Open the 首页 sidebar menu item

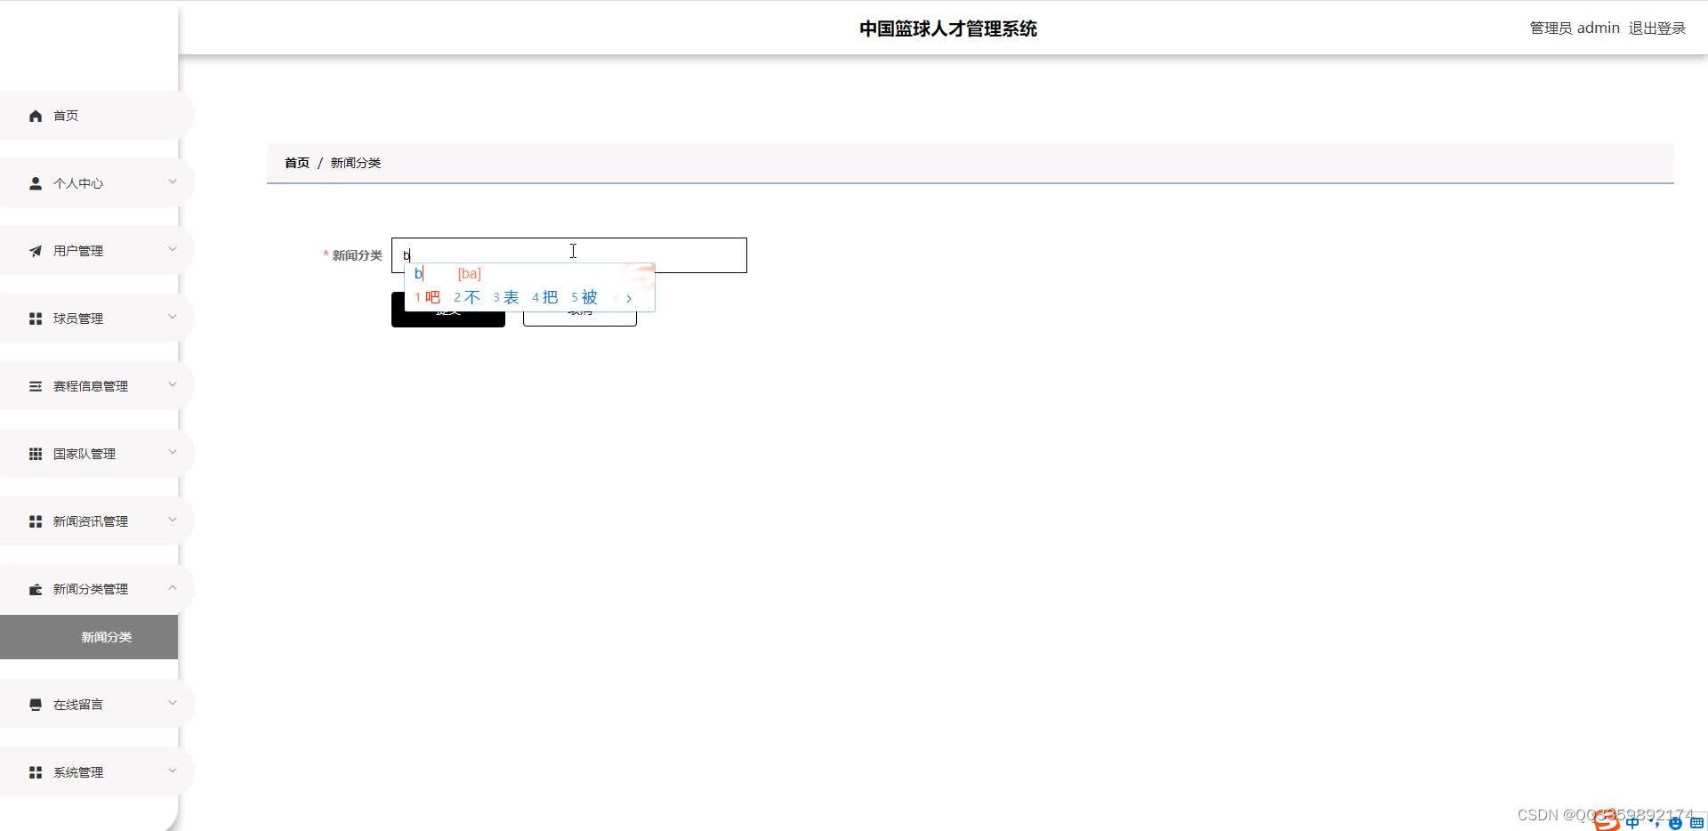tap(96, 116)
